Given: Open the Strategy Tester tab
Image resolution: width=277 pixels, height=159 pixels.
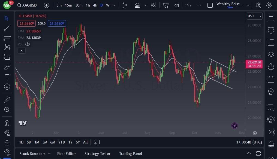Looking at the screenshot, I should (97, 154).
